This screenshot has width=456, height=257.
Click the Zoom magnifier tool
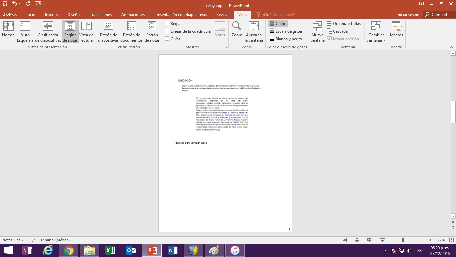tap(237, 29)
